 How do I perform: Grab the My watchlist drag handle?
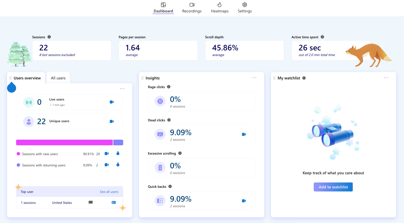click(x=274, y=78)
